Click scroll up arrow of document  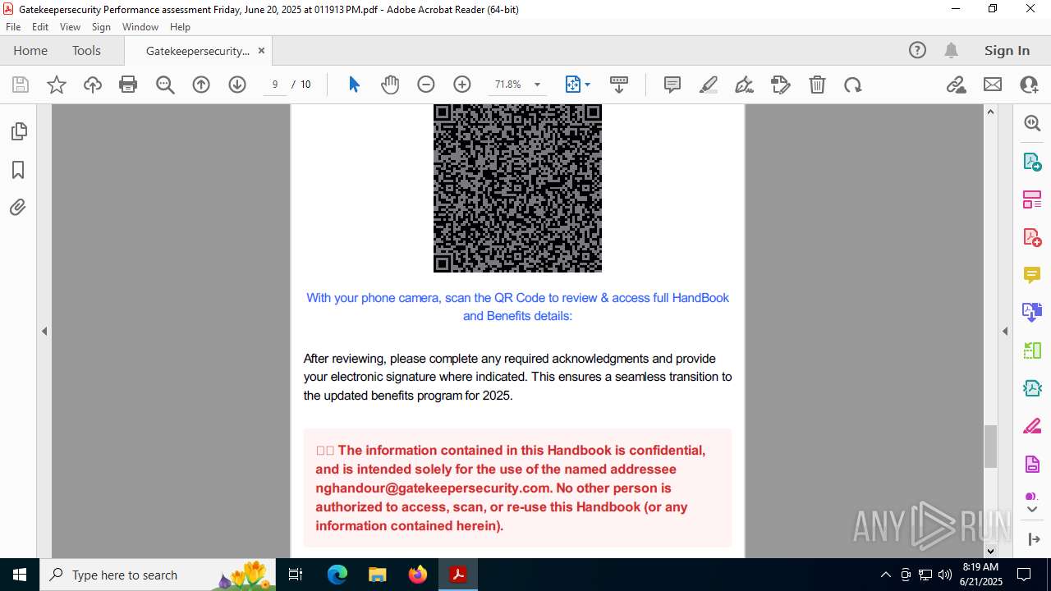990,112
